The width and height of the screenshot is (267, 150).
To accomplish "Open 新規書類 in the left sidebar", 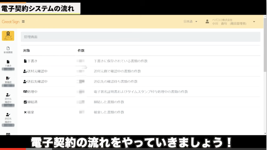I will pyautogui.click(x=8, y=50).
